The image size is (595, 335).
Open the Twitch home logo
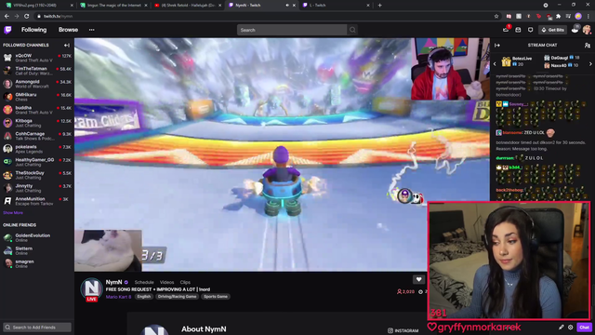7,30
